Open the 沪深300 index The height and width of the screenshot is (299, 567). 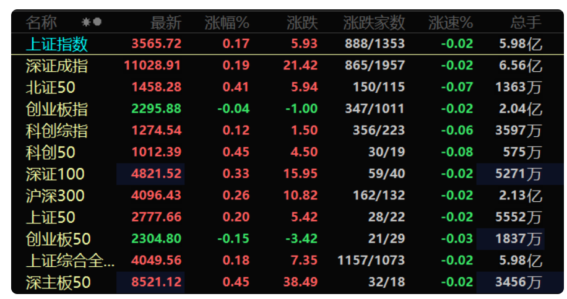55,196
